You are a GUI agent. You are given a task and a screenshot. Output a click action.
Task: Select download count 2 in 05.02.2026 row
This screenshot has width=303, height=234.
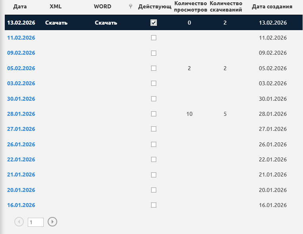point(225,68)
